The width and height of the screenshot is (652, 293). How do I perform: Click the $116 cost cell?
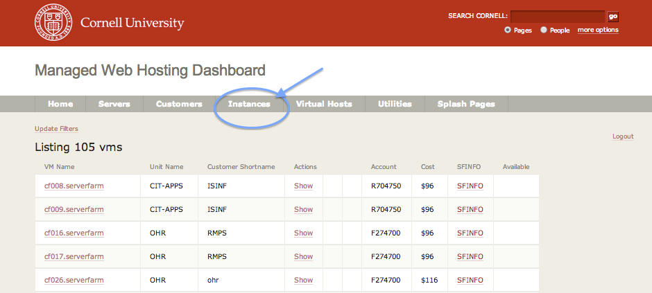point(429,280)
